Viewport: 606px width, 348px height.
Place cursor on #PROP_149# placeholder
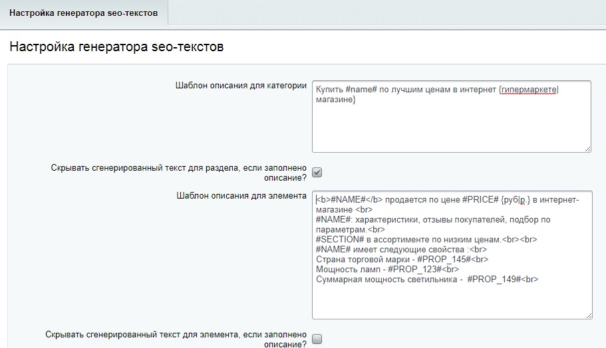(494, 280)
